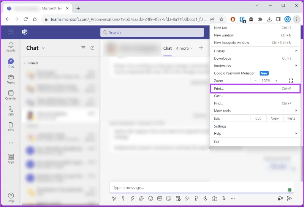Select Print... in Chrome menu
The image size is (304, 207).
coord(255,88)
